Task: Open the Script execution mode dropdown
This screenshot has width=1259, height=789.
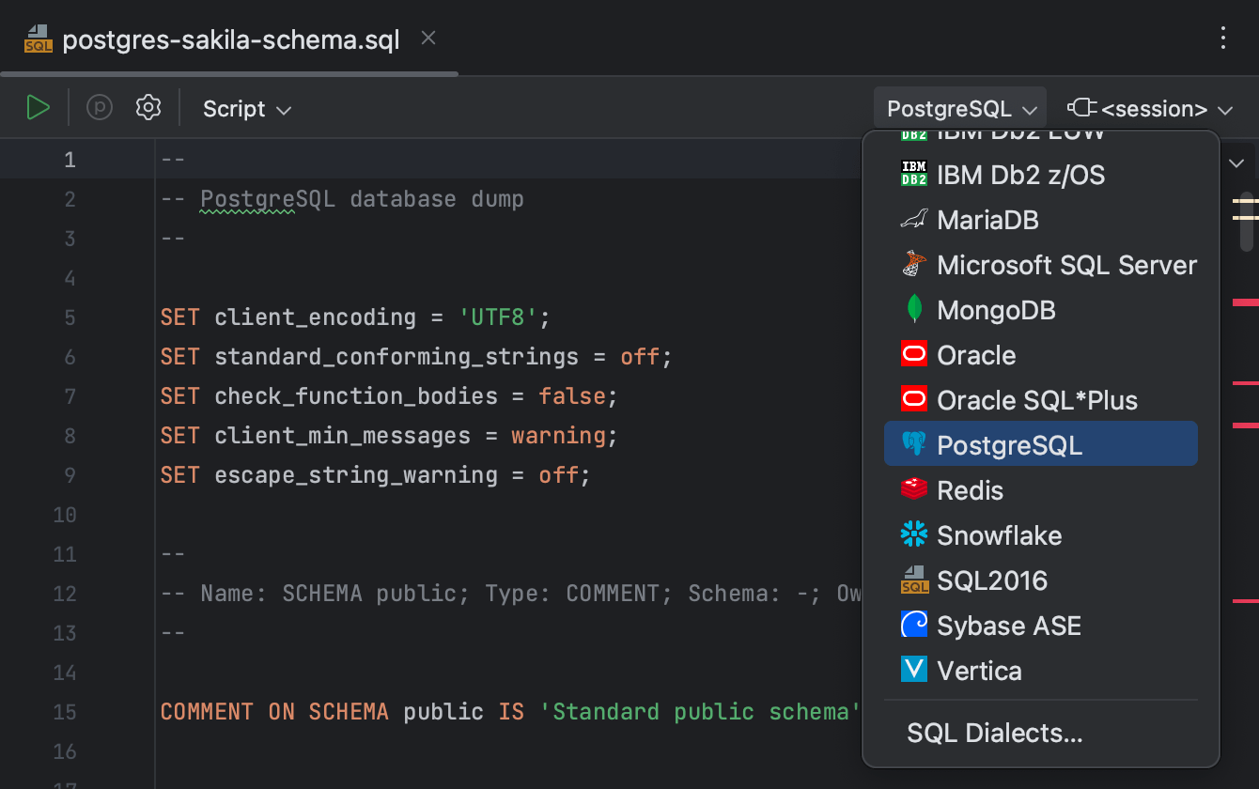Action: pos(246,108)
